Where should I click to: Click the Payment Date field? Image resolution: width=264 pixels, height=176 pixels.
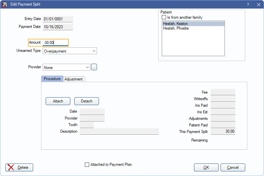(58, 27)
